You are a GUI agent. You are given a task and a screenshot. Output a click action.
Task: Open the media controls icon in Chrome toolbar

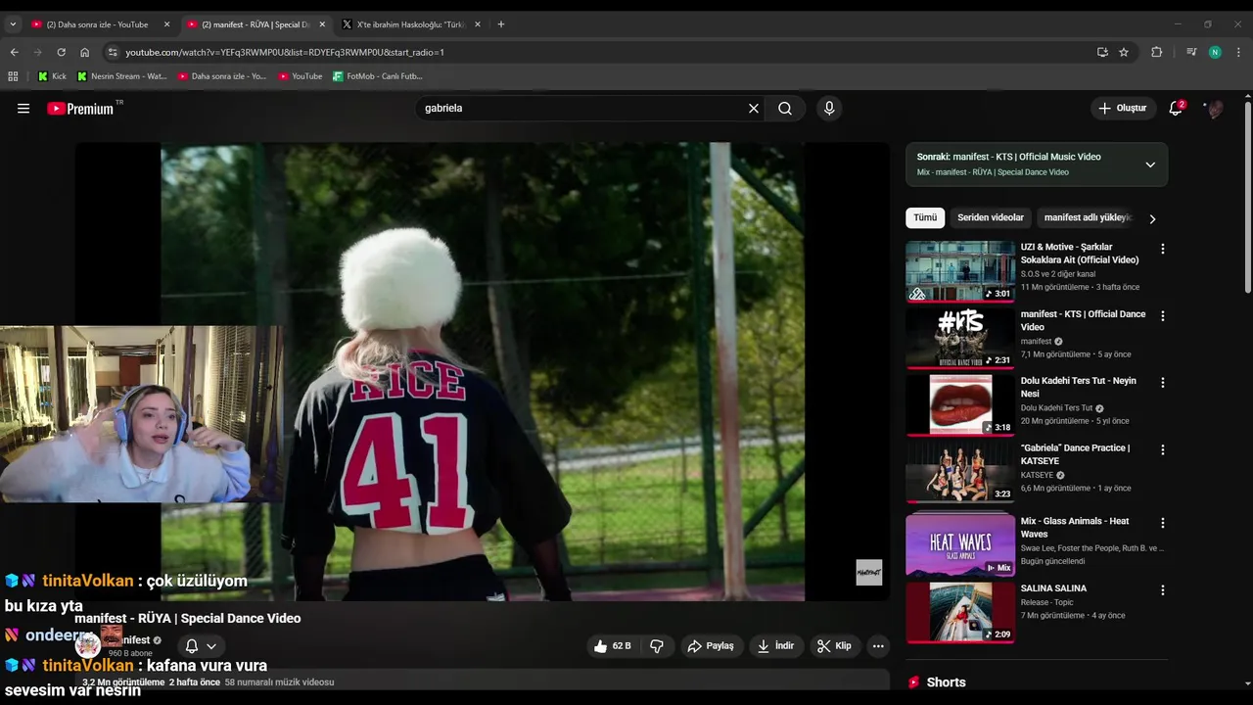coord(1191,52)
